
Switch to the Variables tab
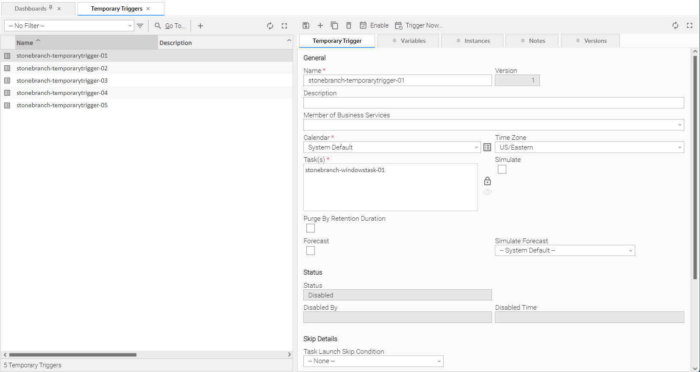point(408,41)
